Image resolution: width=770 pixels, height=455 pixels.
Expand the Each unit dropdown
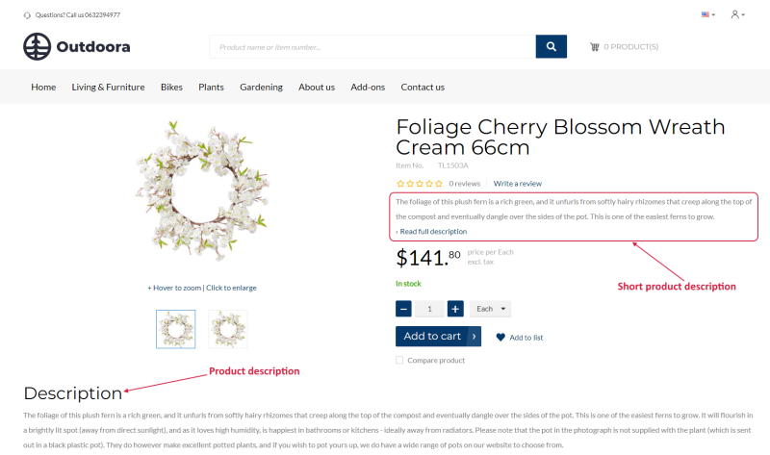[490, 309]
